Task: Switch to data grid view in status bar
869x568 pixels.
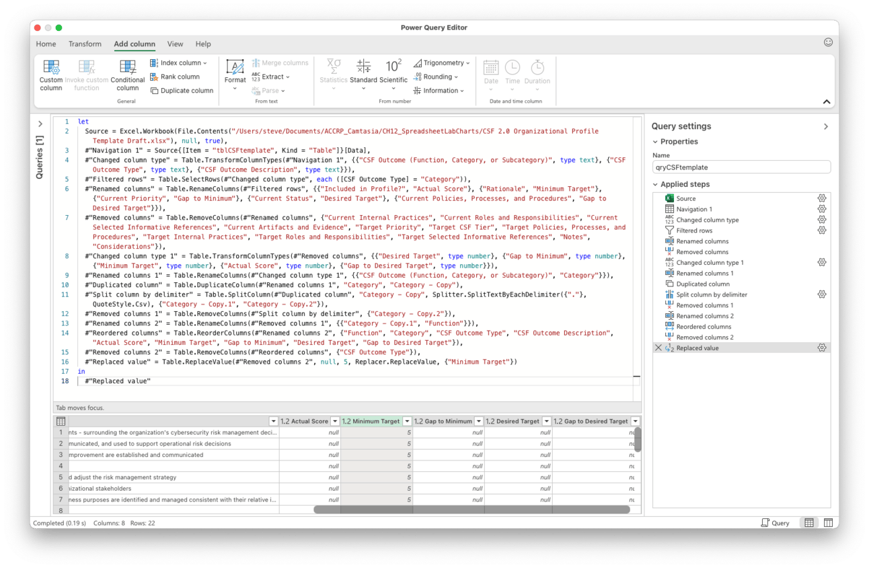Action: click(809, 523)
